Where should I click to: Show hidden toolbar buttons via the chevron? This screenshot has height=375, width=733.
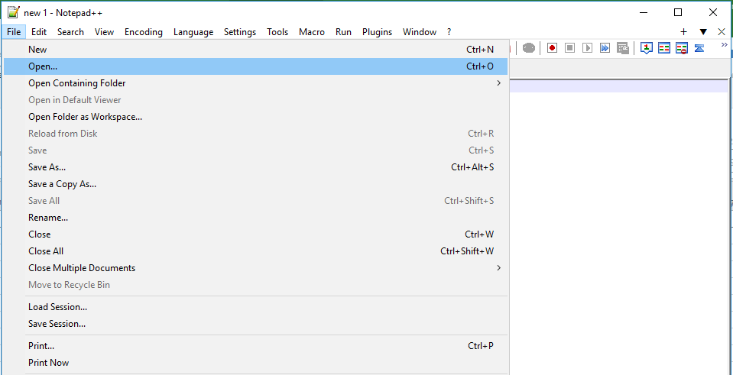(x=724, y=45)
